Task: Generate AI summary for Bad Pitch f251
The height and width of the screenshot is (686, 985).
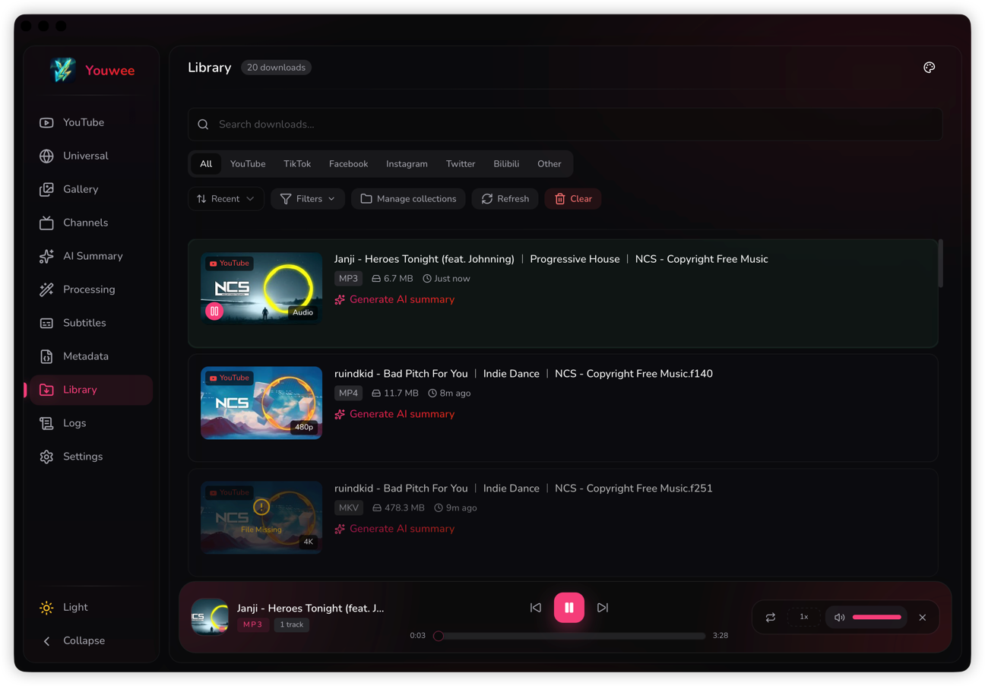Action: point(394,529)
